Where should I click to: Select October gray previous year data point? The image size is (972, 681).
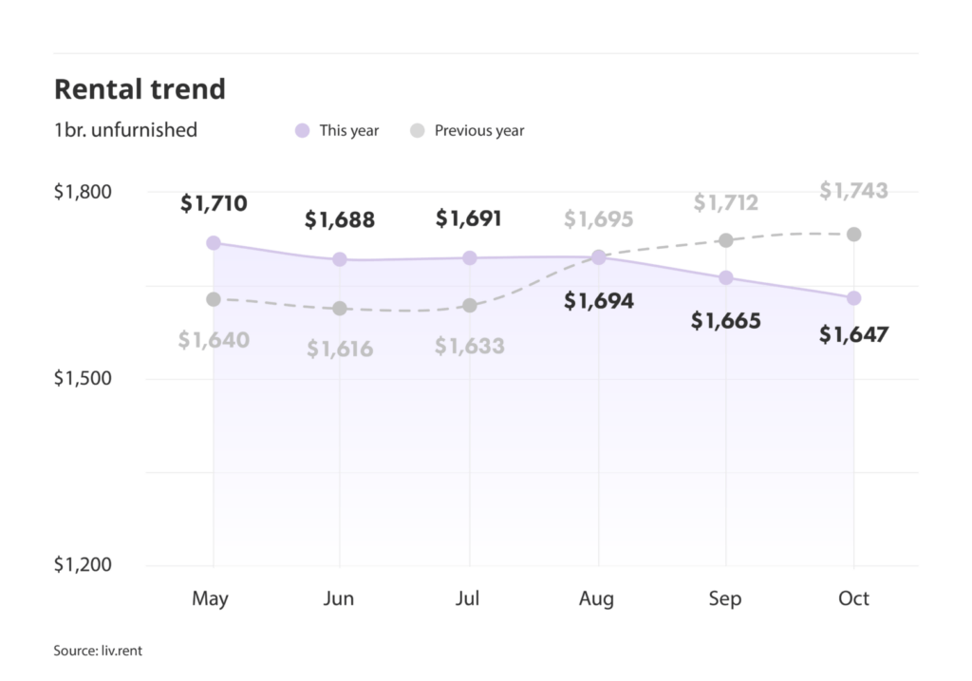(x=854, y=235)
